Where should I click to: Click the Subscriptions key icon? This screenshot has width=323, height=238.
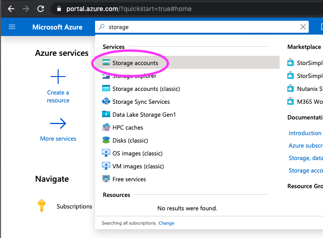tap(42, 205)
